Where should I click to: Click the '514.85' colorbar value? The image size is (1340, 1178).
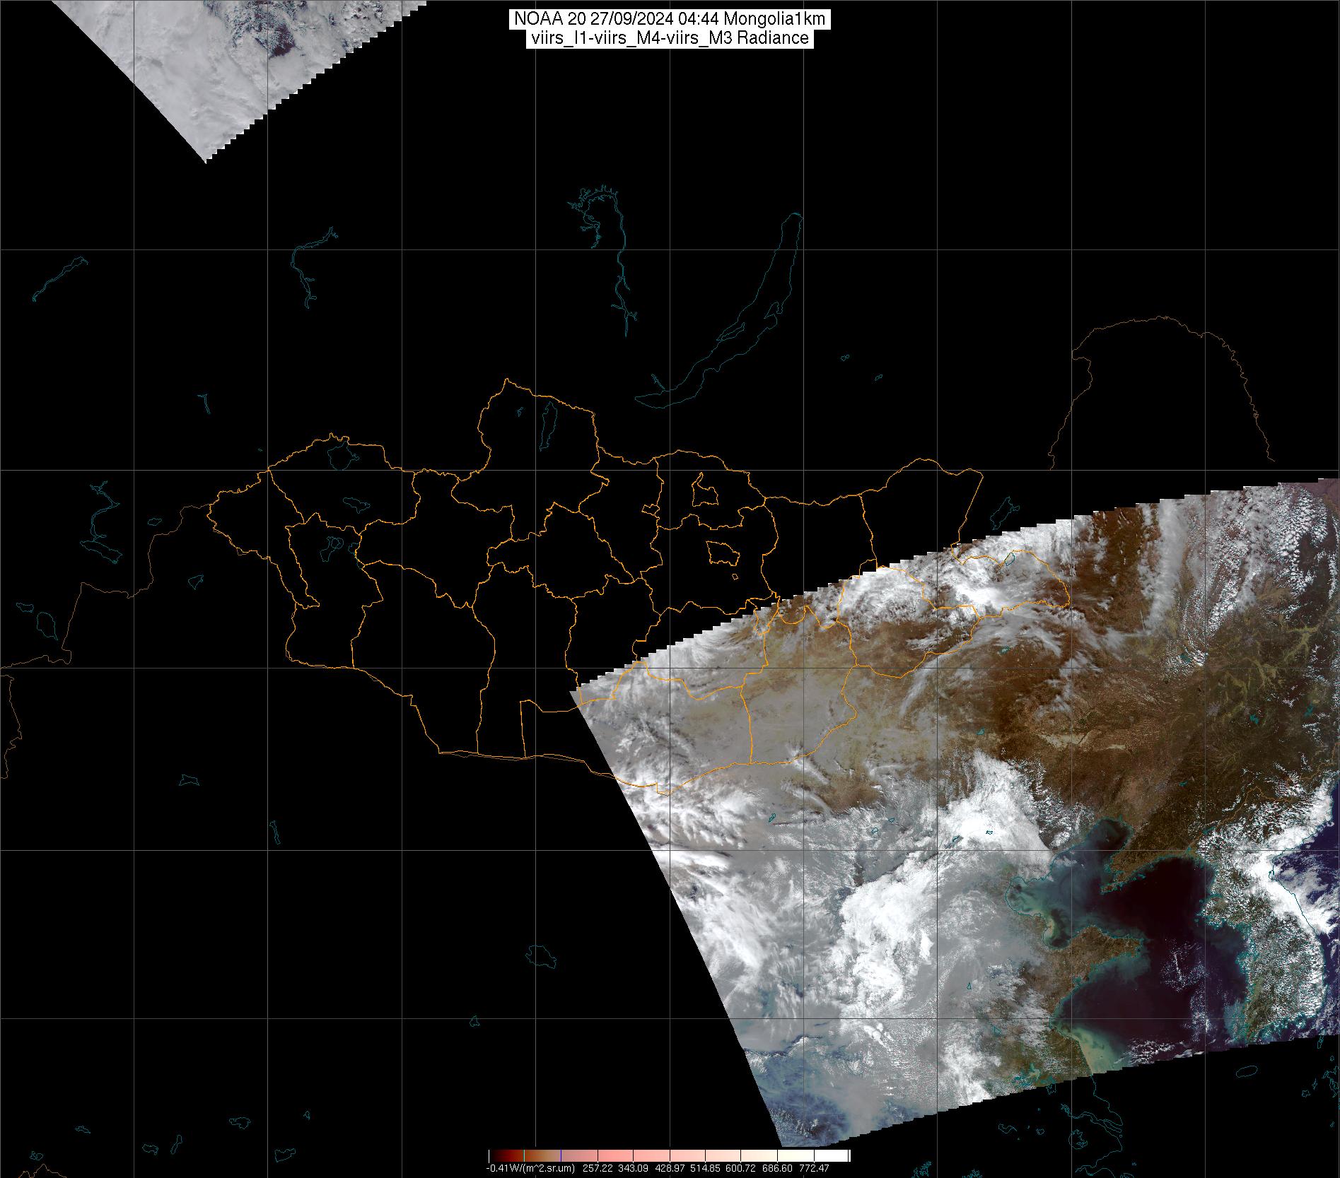coord(705,1169)
